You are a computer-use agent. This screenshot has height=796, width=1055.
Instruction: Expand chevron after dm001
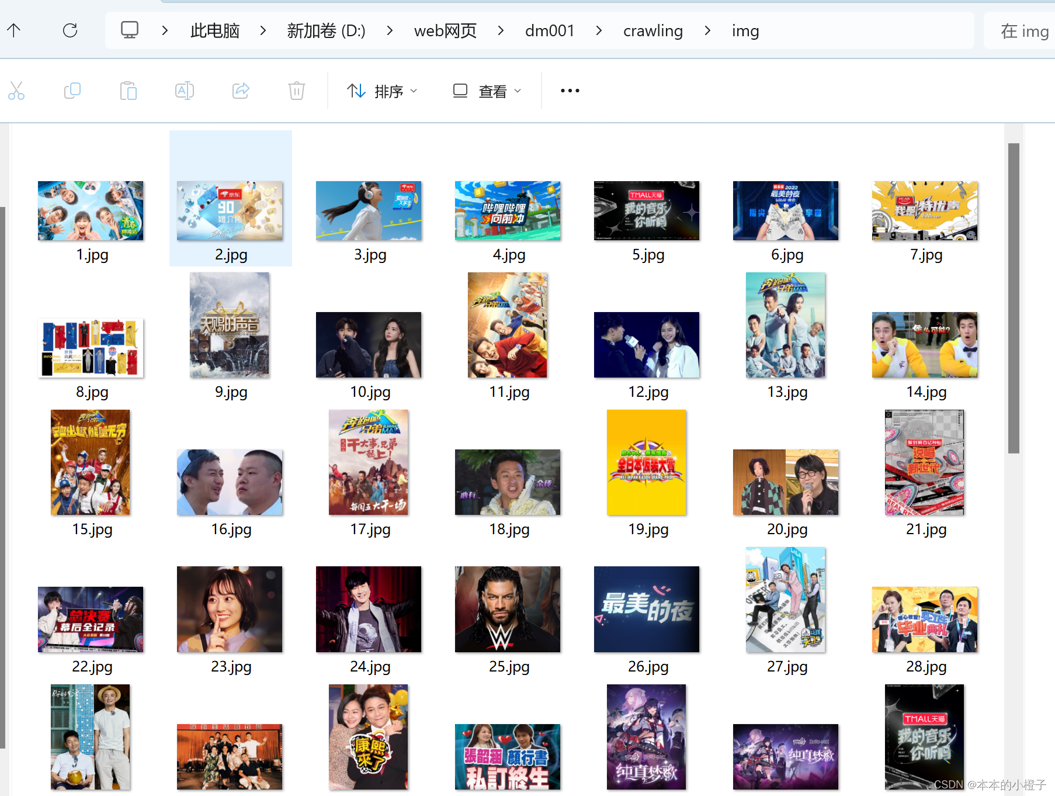(599, 30)
